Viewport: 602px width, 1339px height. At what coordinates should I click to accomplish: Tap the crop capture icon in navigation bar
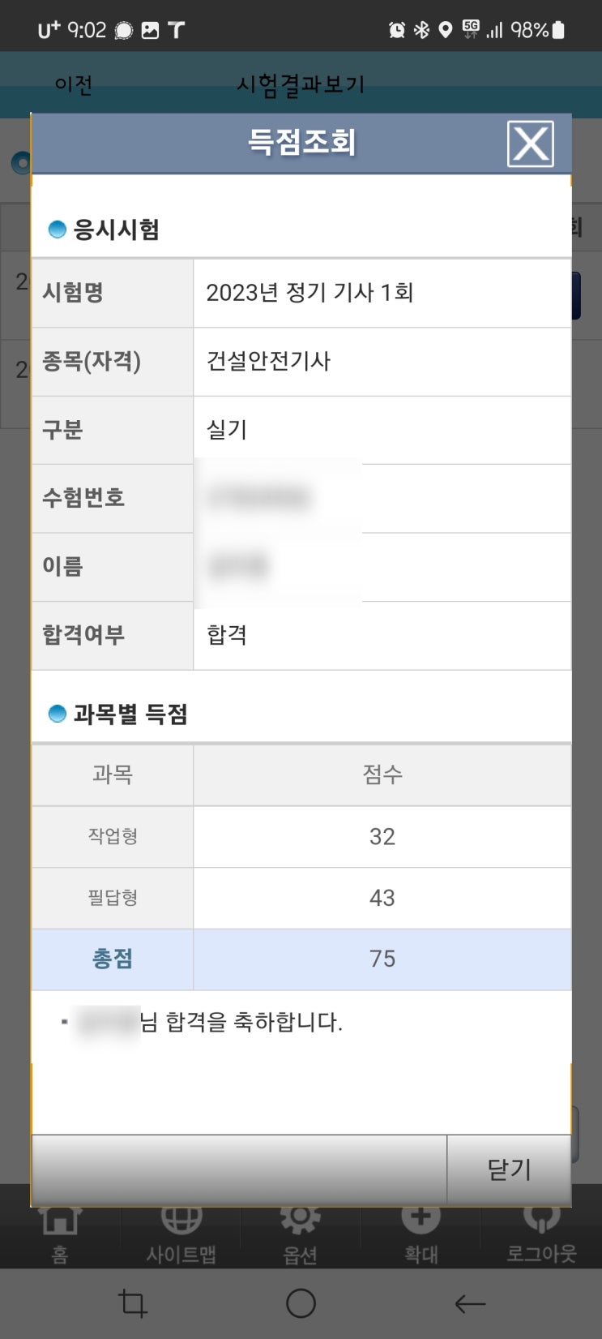pos(132,1303)
